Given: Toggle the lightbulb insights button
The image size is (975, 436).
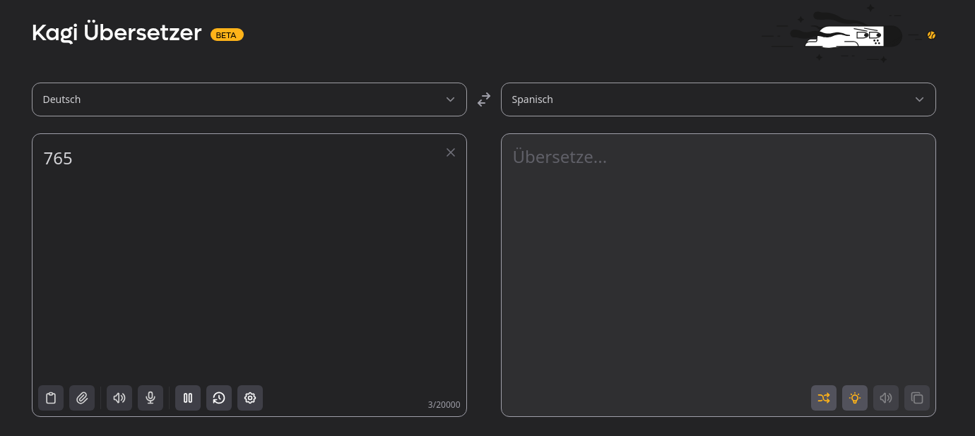Looking at the screenshot, I should [x=855, y=398].
